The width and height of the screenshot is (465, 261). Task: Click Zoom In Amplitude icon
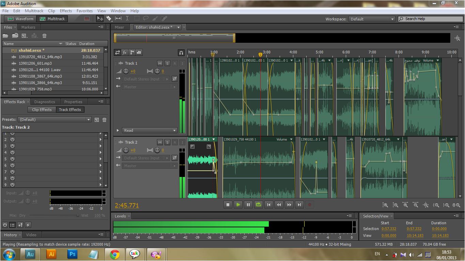coord(385,205)
